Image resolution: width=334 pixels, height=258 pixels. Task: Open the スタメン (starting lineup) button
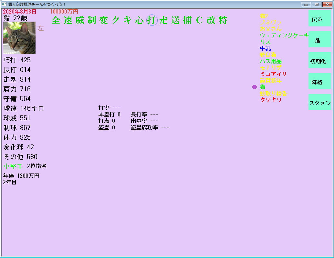pyautogui.click(x=319, y=103)
